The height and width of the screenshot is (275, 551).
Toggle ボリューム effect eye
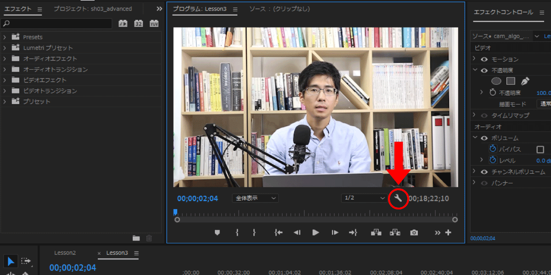click(484, 138)
